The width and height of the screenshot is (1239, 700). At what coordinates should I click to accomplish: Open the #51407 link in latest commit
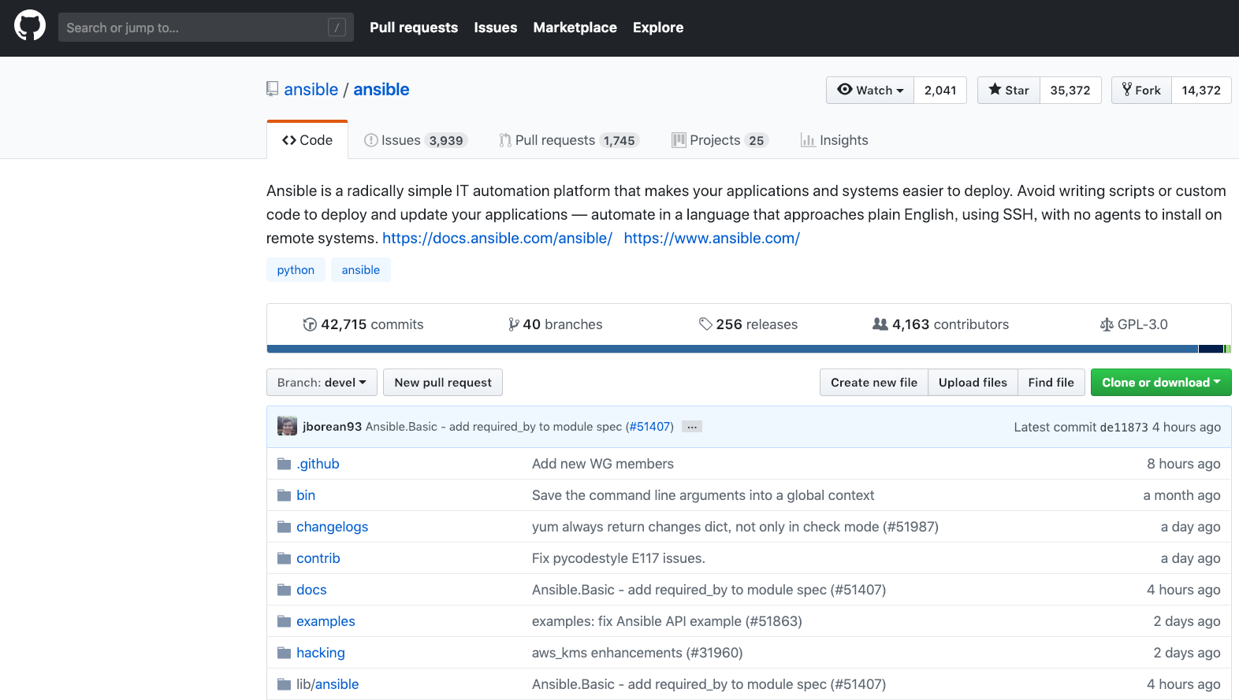click(x=650, y=427)
